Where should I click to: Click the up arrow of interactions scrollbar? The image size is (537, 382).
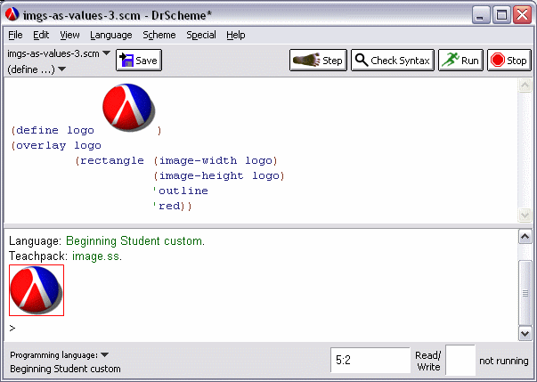tap(525, 237)
